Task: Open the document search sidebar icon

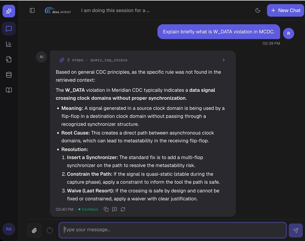Action: [x=9, y=59]
